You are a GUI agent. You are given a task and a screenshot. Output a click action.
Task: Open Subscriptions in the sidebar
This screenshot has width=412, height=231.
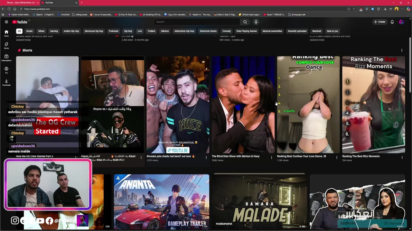[x=6, y=58]
